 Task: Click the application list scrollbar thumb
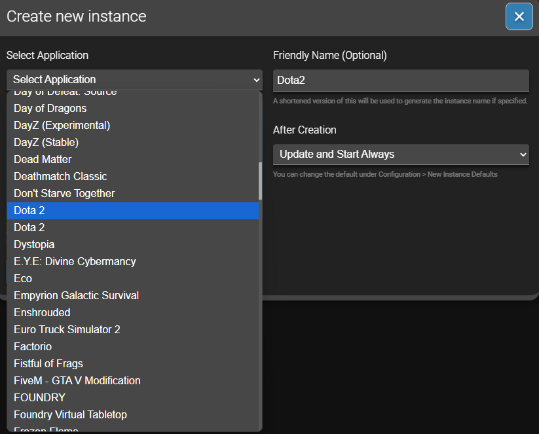coord(260,181)
